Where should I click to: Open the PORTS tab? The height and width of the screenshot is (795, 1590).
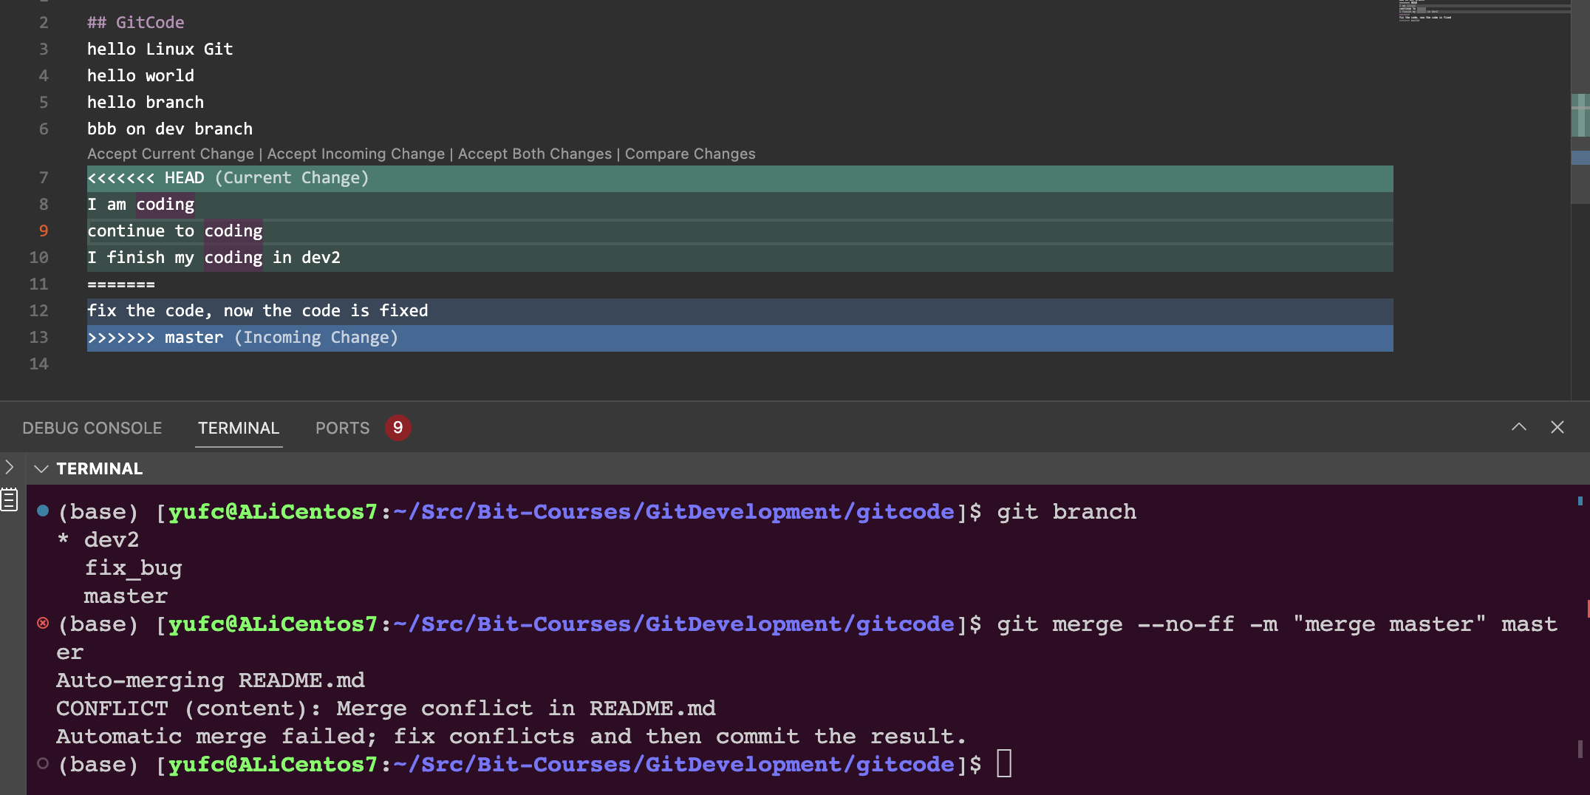click(x=342, y=428)
